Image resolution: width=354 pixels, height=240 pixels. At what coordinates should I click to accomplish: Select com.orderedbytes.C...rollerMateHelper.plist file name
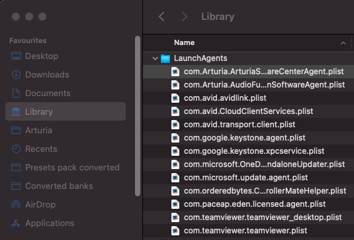[265, 191]
